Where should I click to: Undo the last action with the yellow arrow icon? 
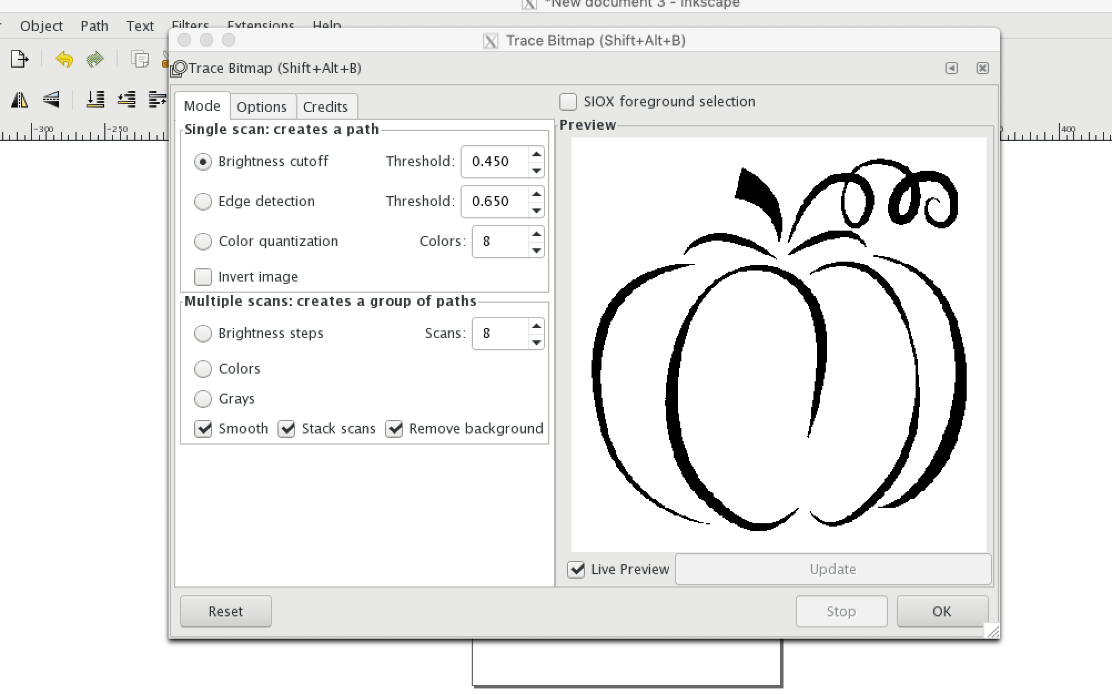(x=64, y=59)
